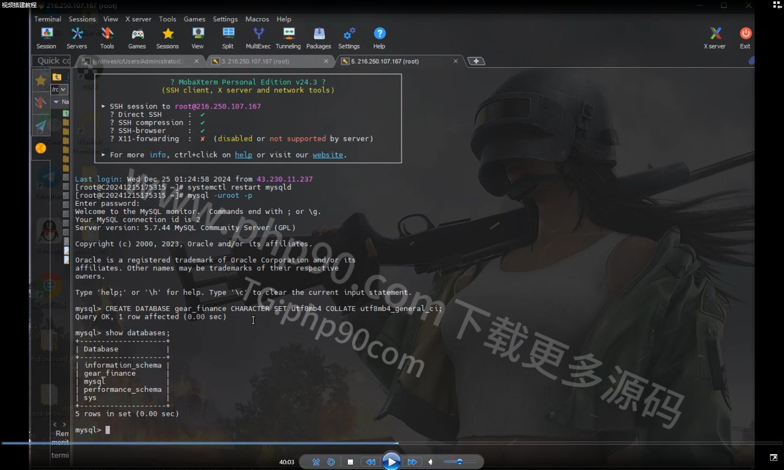Click root@216.250.107.167 session text
Viewport: 784px width, 470px height.
218,106
